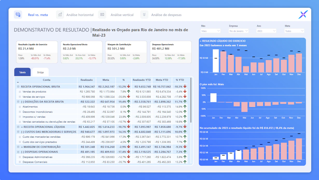Click the Realizado column header
This screenshot has width=319, height=180.
pos(87,80)
